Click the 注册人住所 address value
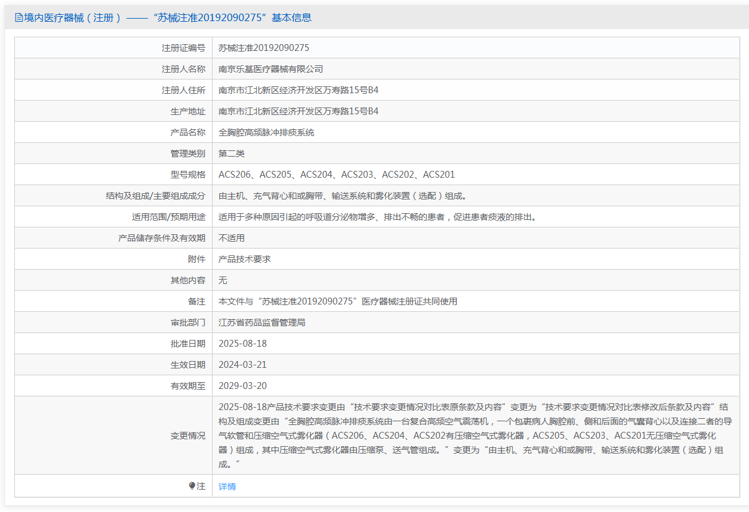 tap(298, 90)
